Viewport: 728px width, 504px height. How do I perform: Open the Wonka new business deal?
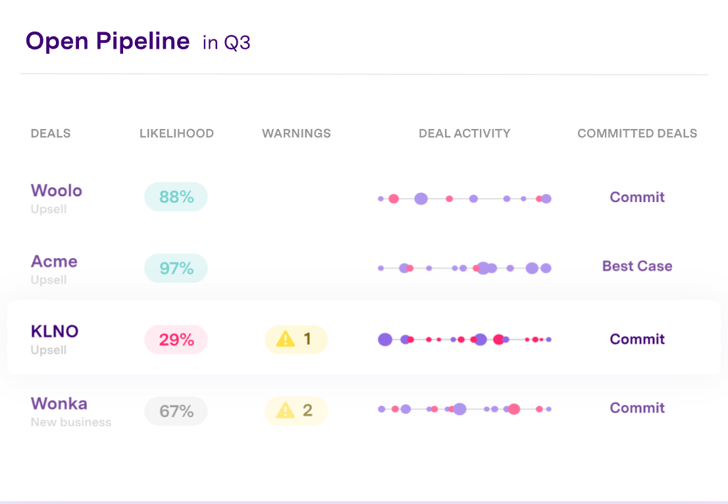click(59, 403)
